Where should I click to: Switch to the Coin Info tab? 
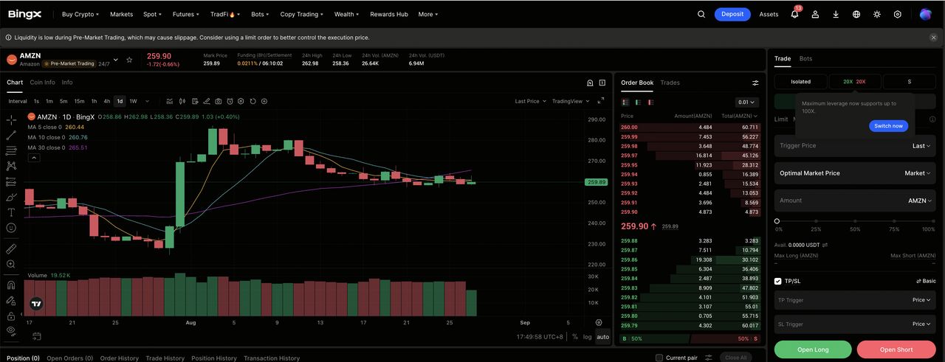pos(42,83)
